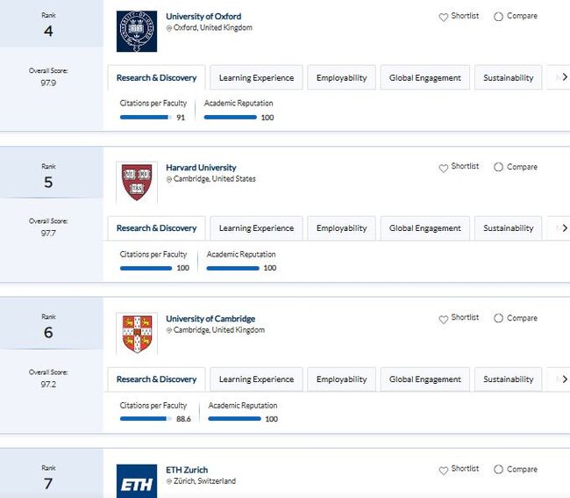Screen dimensions: 570x498
Task: Click the ETH Zurich logo
Action: 136,481
